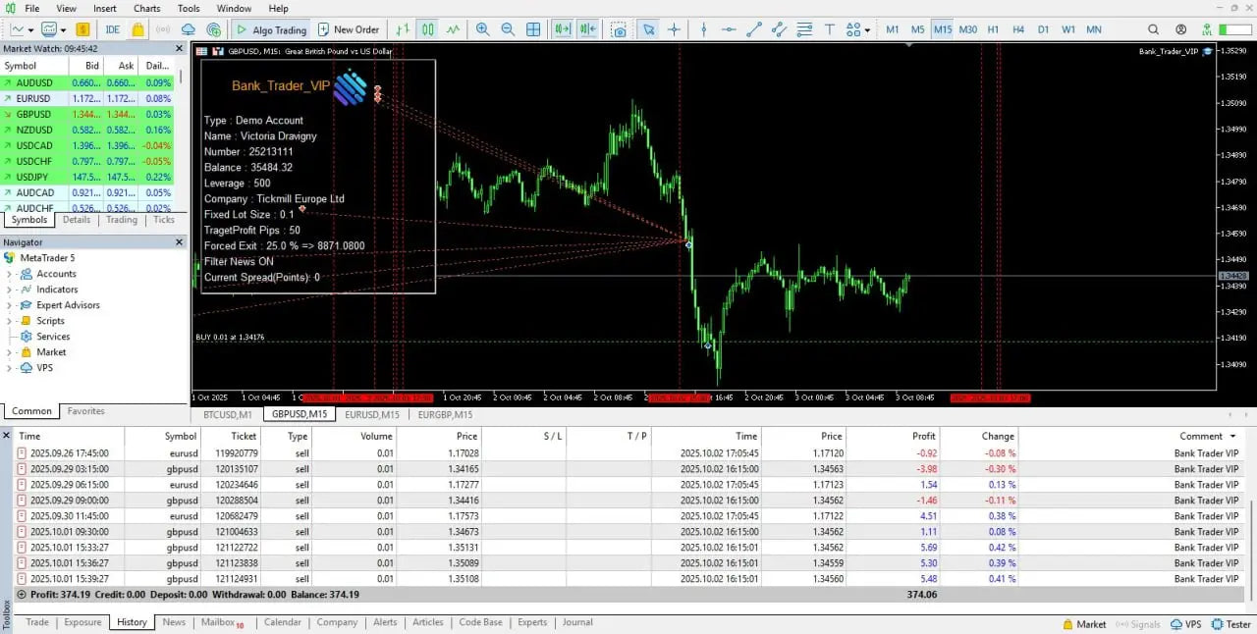1257x634 pixels.
Task: Switch chart to line chart type
Action: (x=453, y=29)
